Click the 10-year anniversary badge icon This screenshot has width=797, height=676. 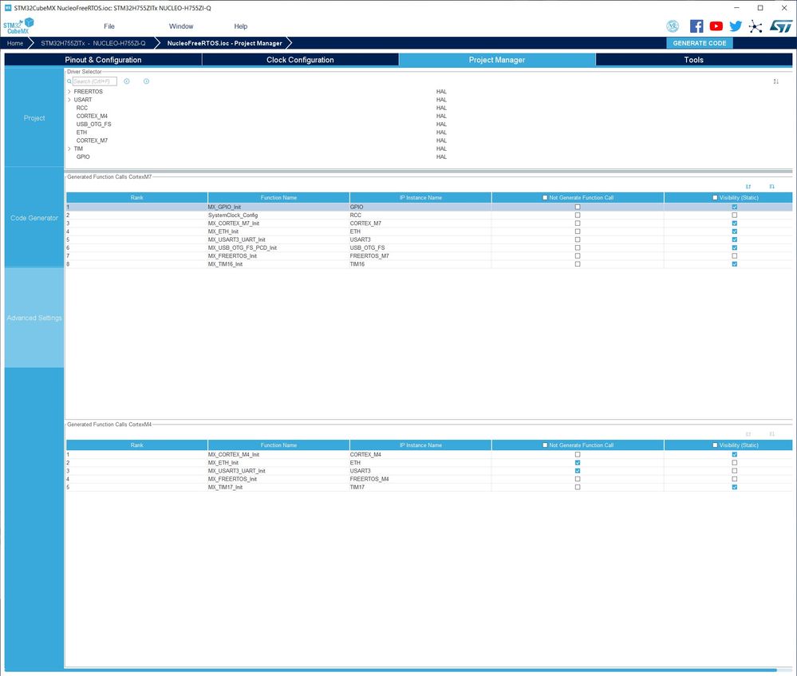click(673, 26)
